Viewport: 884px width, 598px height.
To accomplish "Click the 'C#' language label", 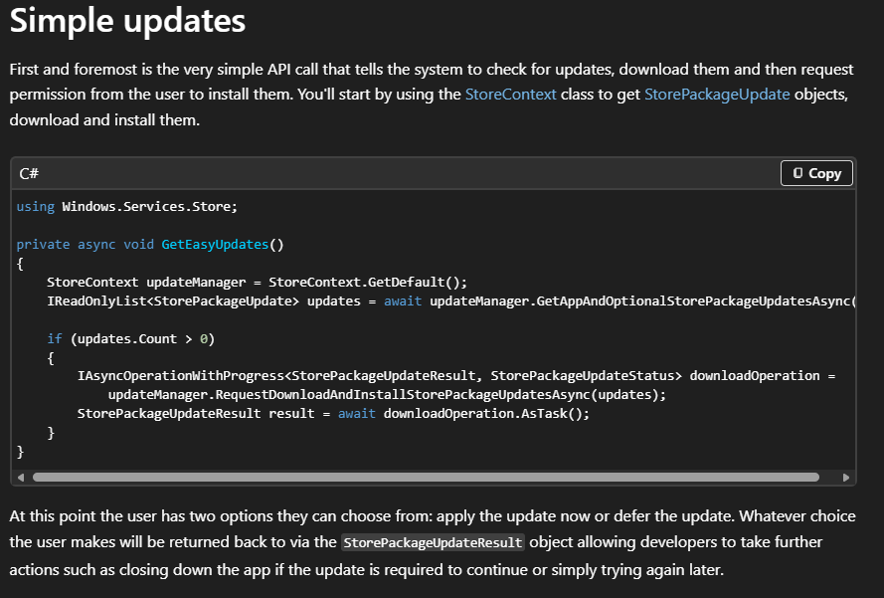I will [x=29, y=174].
